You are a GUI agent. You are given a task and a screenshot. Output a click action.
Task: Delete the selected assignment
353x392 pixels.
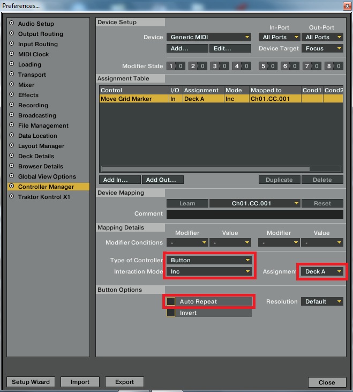click(x=322, y=180)
